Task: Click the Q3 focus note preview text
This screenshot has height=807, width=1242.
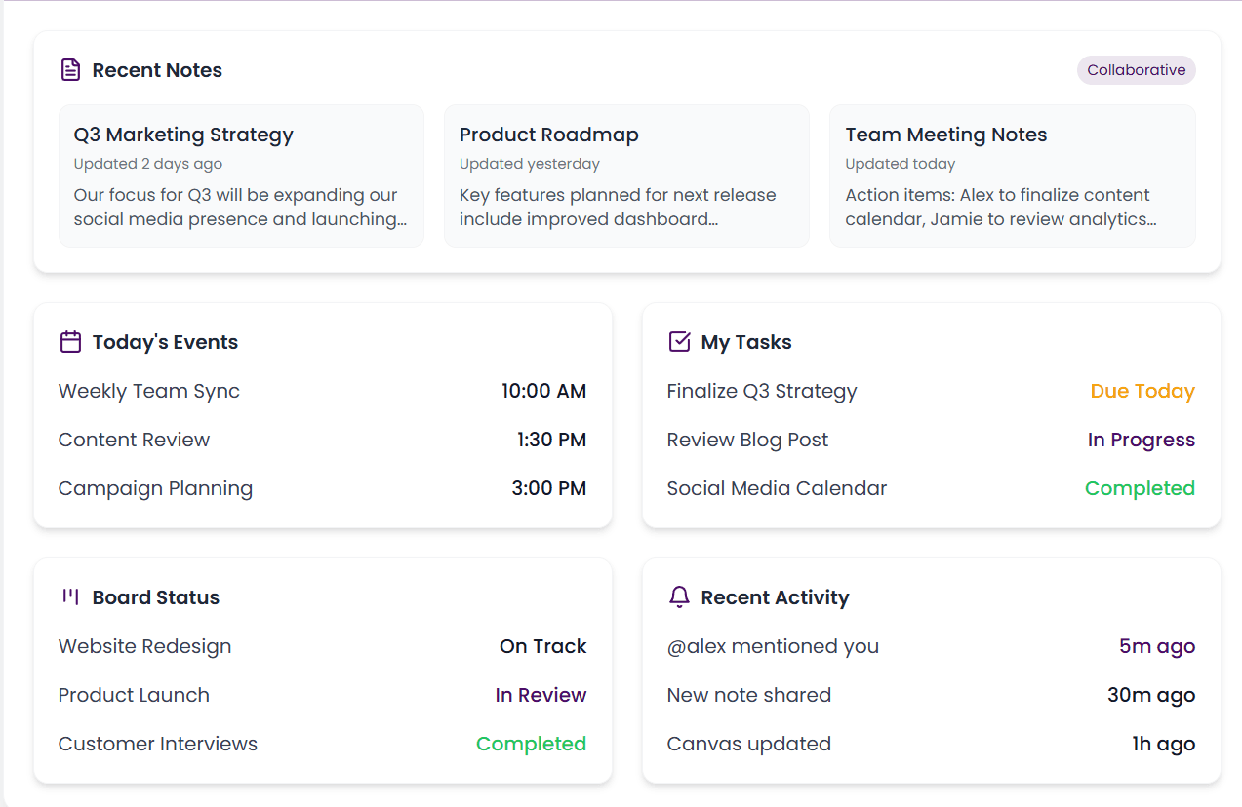Action: tap(241, 207)
